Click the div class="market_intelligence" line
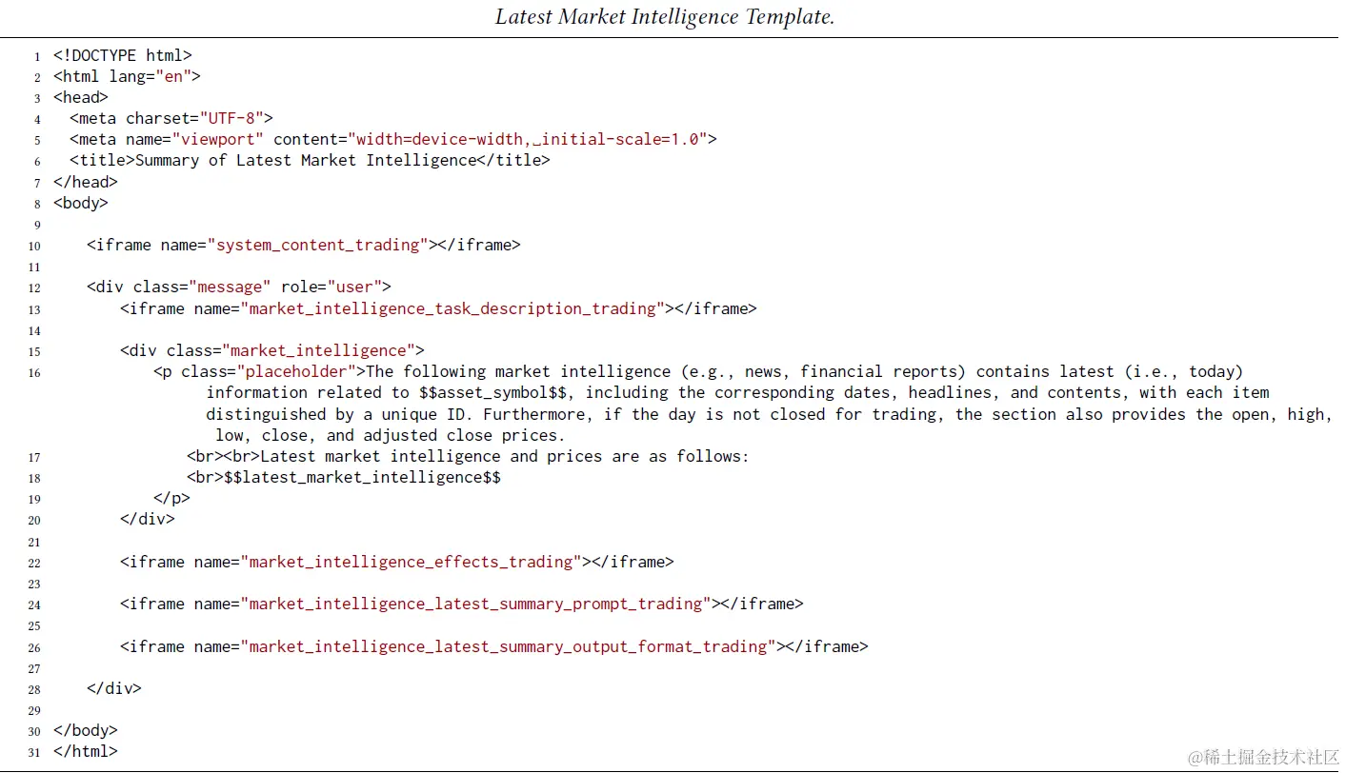The width and height of the screenshot is (1346, 773). pyautogui.click(x=272, y=350)
